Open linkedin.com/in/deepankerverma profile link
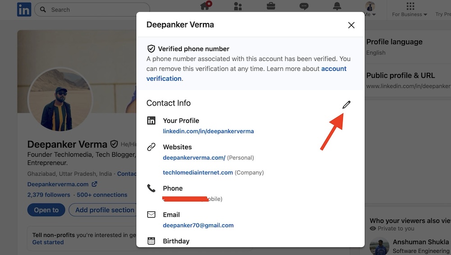This screenshot has width=451, height=255. [x=208, y=132]
